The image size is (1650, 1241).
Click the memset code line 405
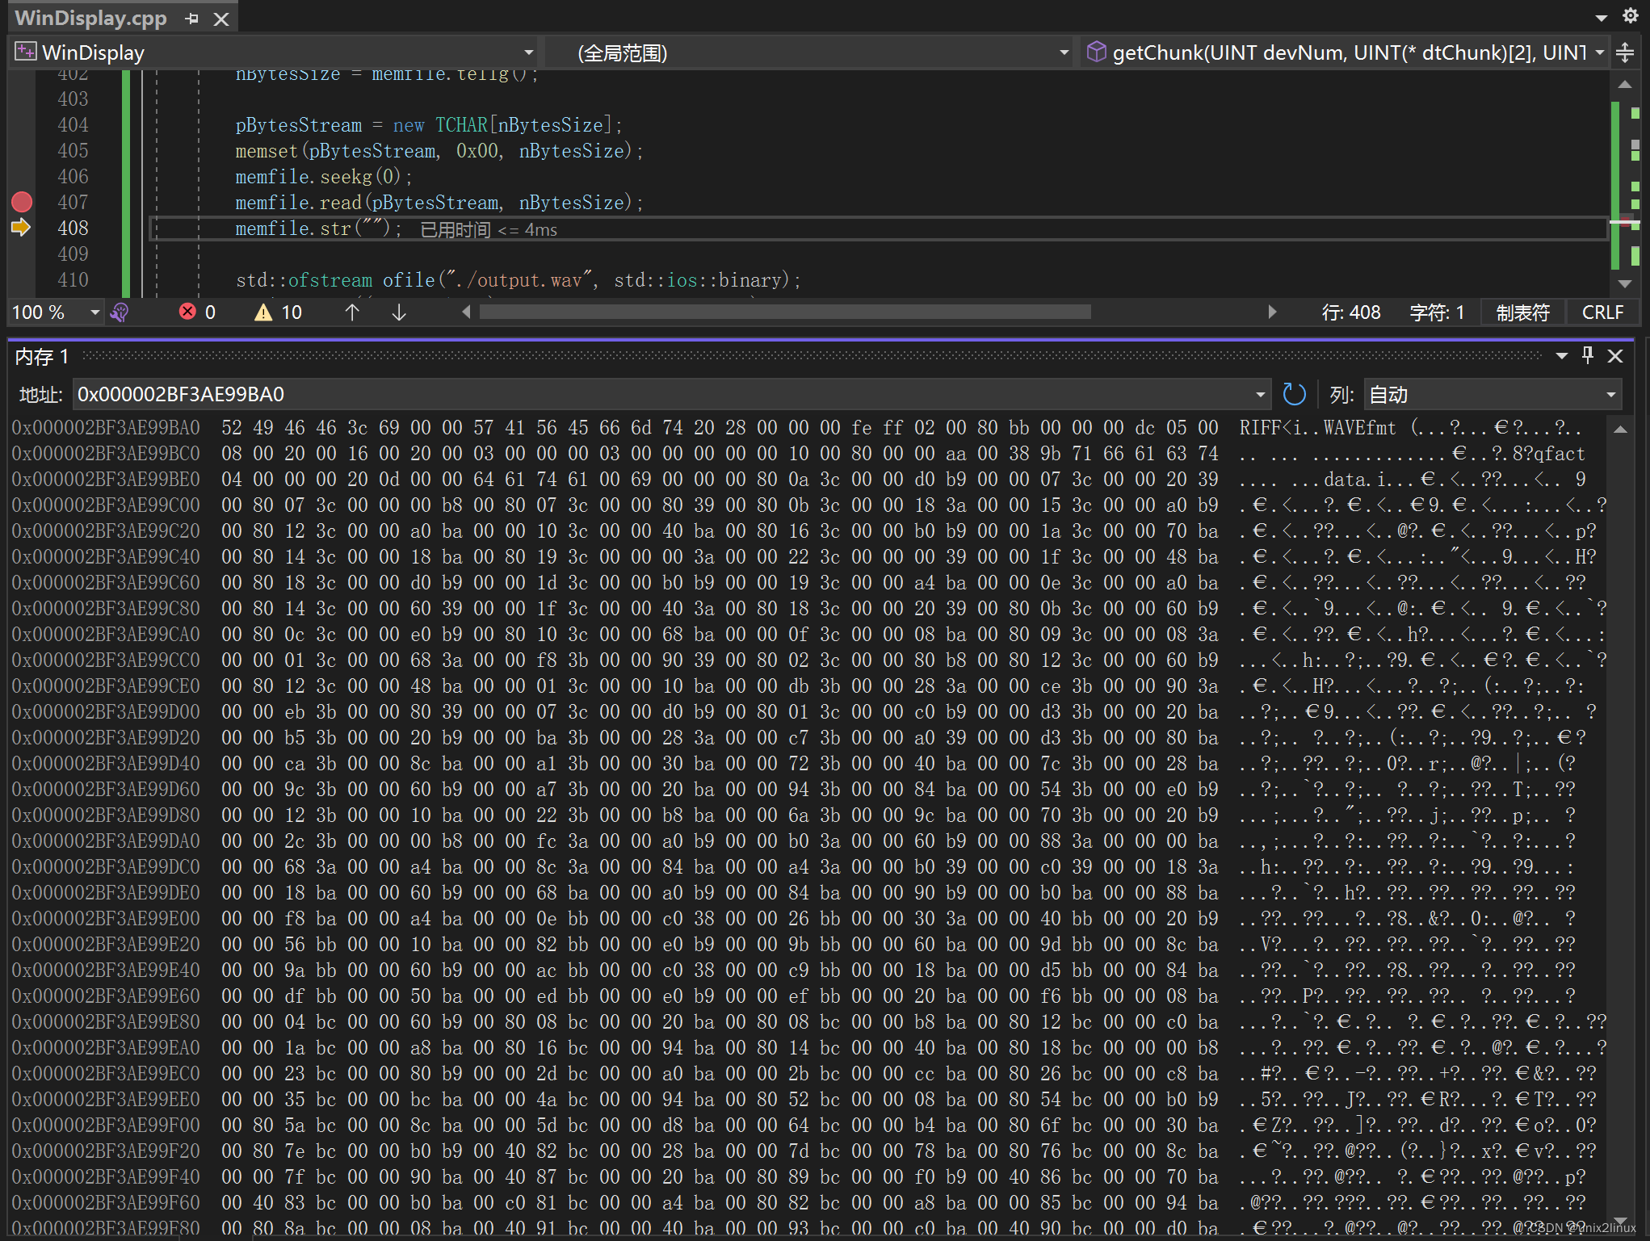pos(439,151)
